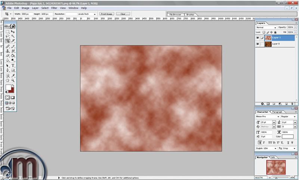Screen dimensions: 299x180
Task: Select the Magic Wand tool
Action: point(13,36)
